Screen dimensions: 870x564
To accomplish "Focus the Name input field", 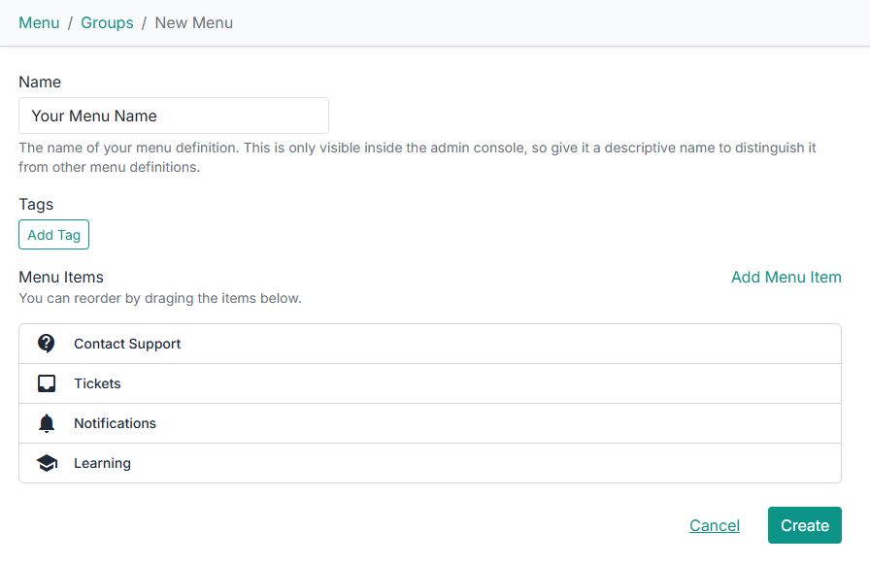I will click(x=174, y=116).
